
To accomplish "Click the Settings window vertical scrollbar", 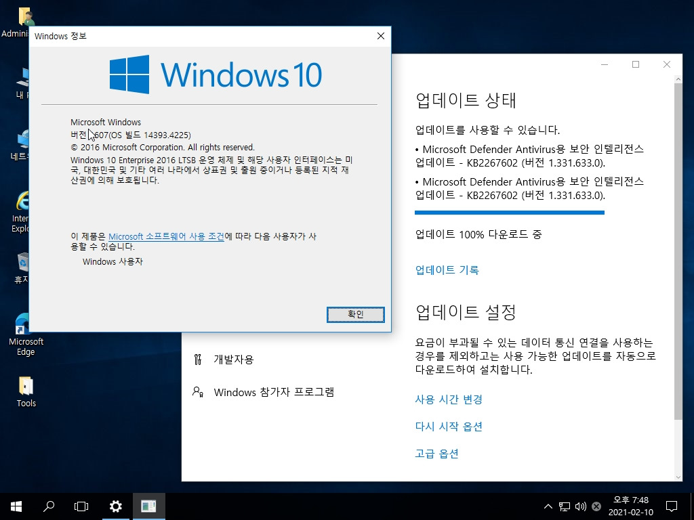I will tap(678, 251).
